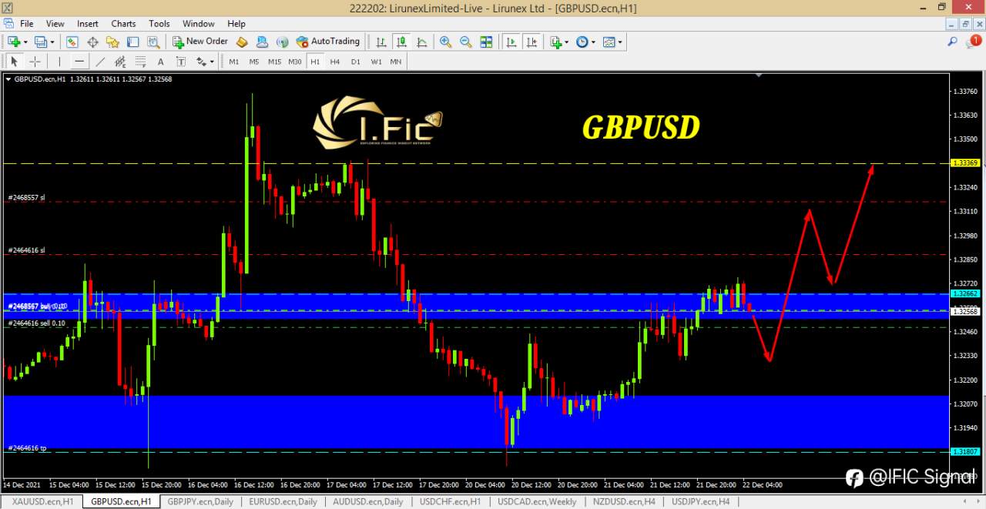Screen dimensions: 986x509
Task: Select the Fibonacci retracement tool
Action: point(139,62)
